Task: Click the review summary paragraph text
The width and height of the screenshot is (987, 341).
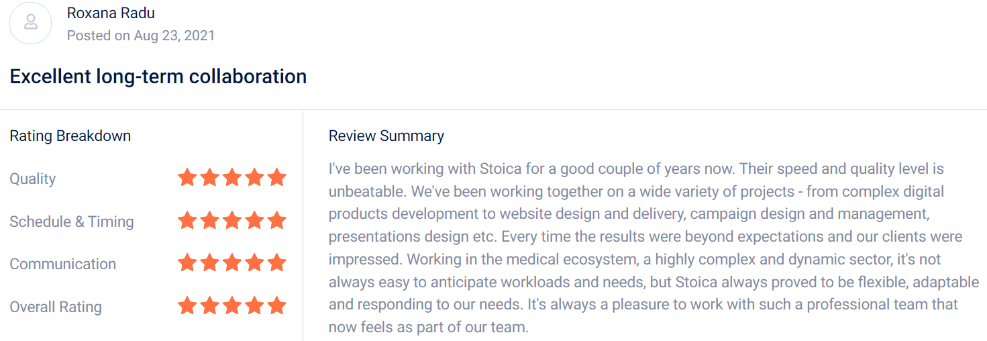Action: point(654,248)
